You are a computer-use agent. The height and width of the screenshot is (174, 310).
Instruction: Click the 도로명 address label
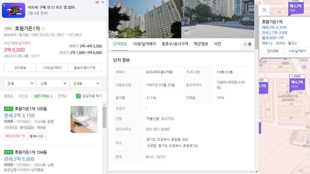click(x=152, y=146)
